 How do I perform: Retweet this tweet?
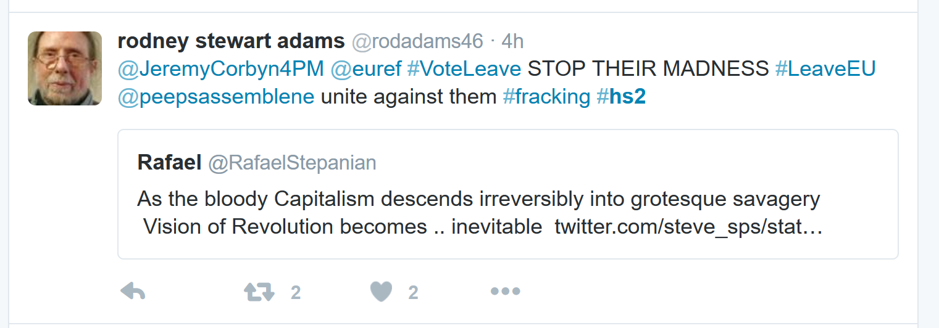(x=259, y=292)
